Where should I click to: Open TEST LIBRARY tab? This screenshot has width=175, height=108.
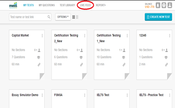pos(67,5)
